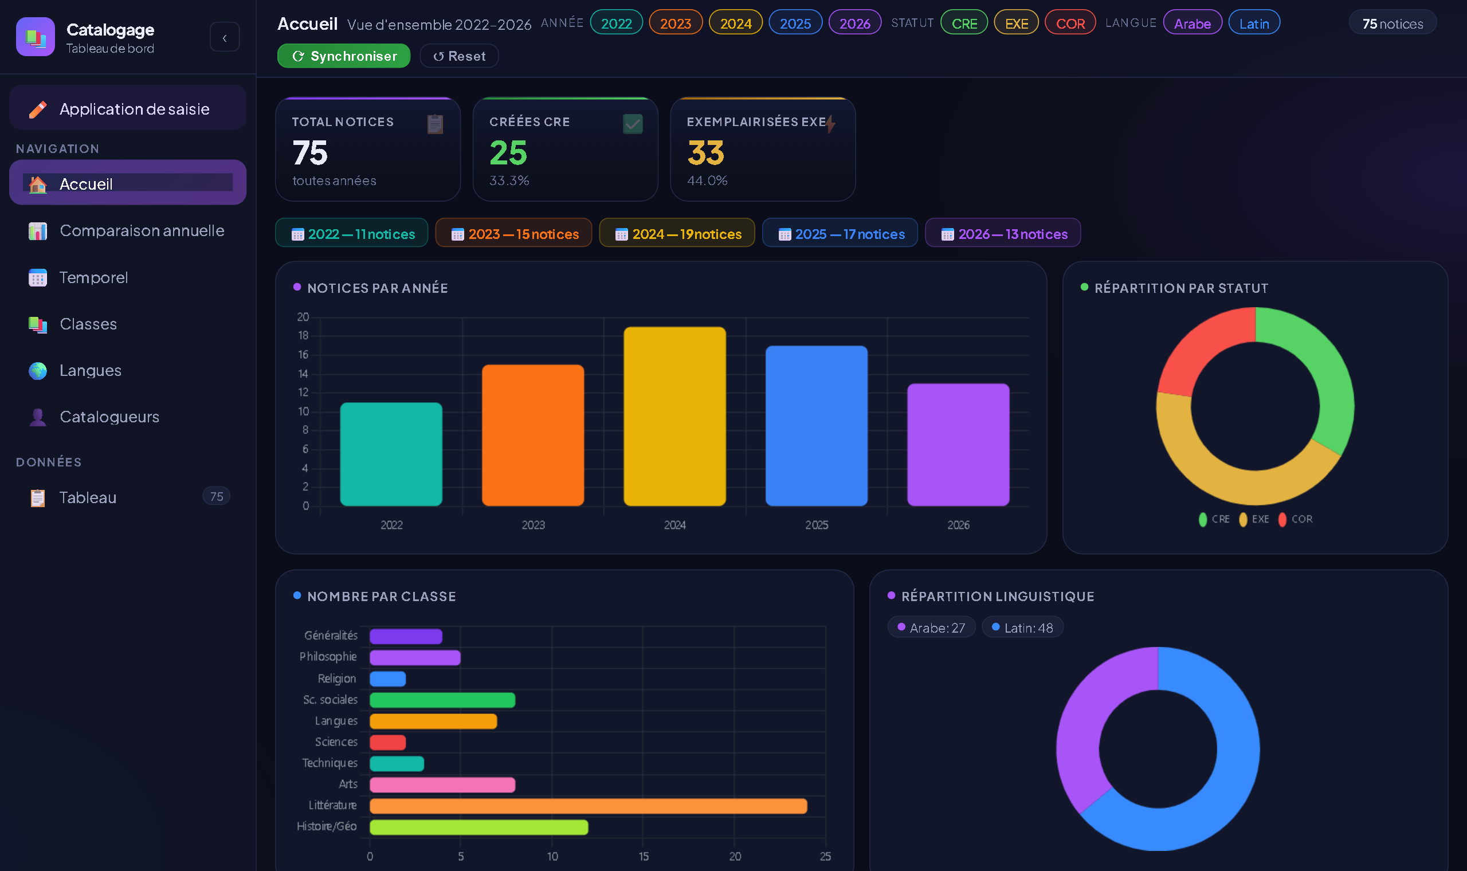This screenshot has height=871, width=1467.
Task: Toggle the 2025 year filter chip
Action: (x=795, y=23)
